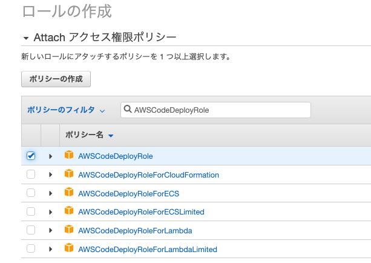Click the magnifier icon in search box
The image size is (371, 263).
128,109
